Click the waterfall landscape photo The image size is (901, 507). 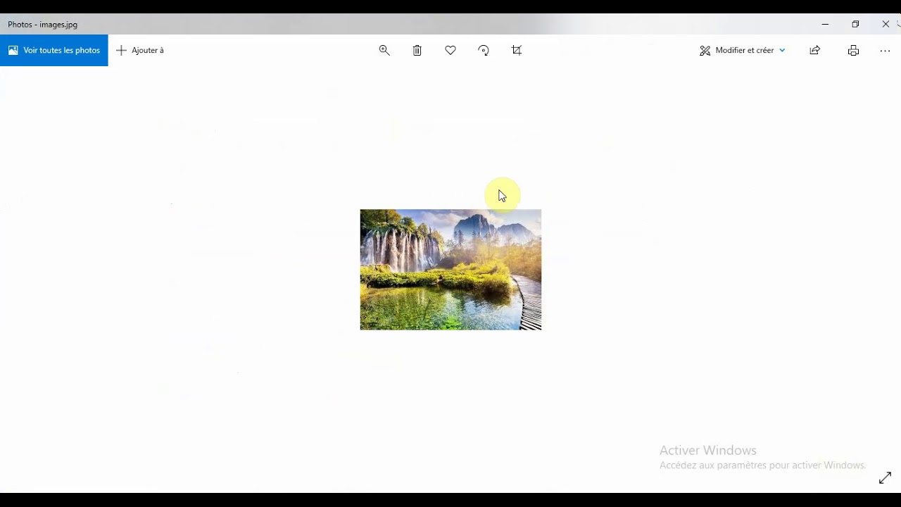(x=450, y=270)
